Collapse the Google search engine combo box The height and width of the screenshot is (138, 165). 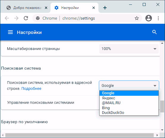129,85
